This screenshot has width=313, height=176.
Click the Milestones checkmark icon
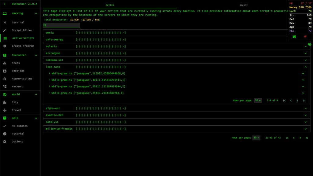click(x=5, y=126)
